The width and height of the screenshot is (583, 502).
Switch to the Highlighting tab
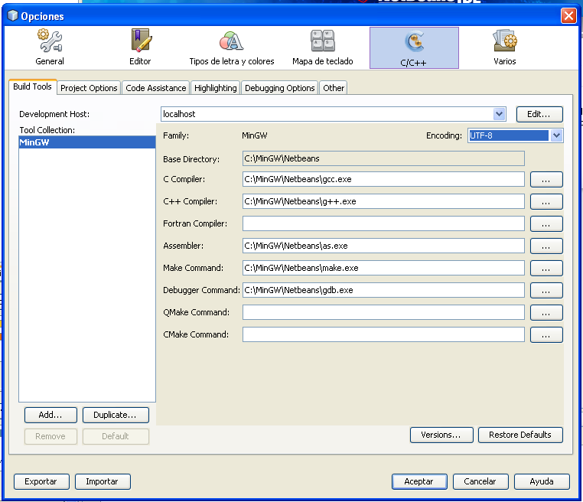pos(216,88)
